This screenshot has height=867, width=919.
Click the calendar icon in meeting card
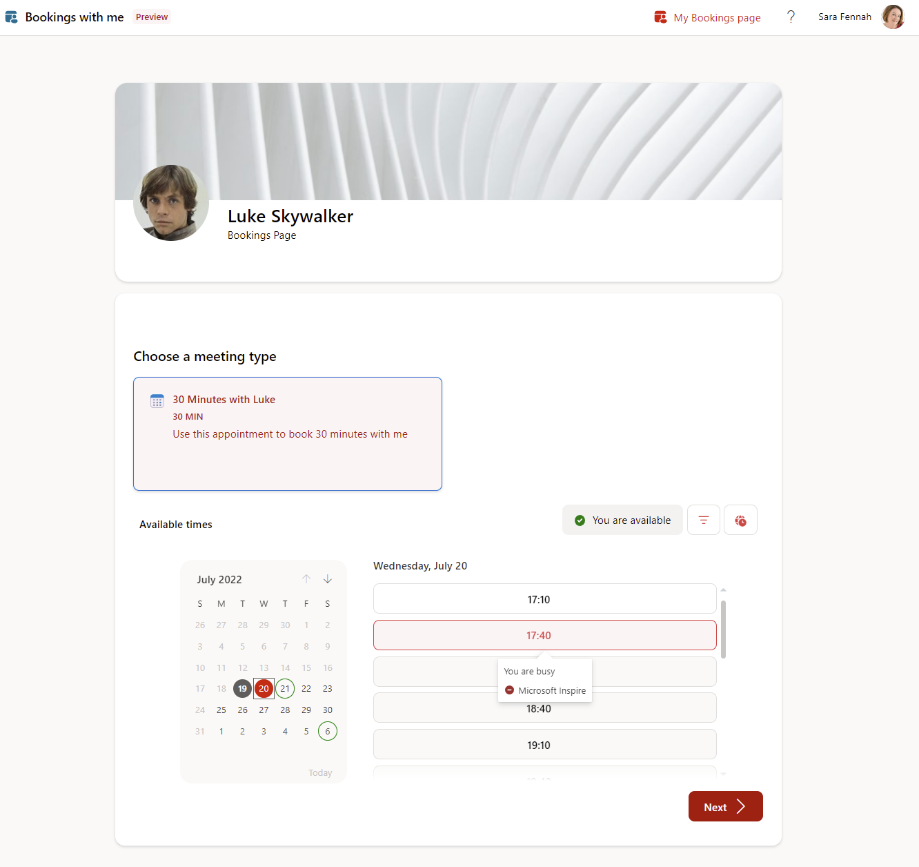pyautogui.click(x=157, y=400)
